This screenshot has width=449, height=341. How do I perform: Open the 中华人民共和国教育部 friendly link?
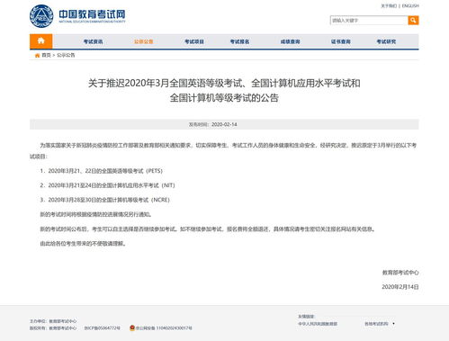318,324
